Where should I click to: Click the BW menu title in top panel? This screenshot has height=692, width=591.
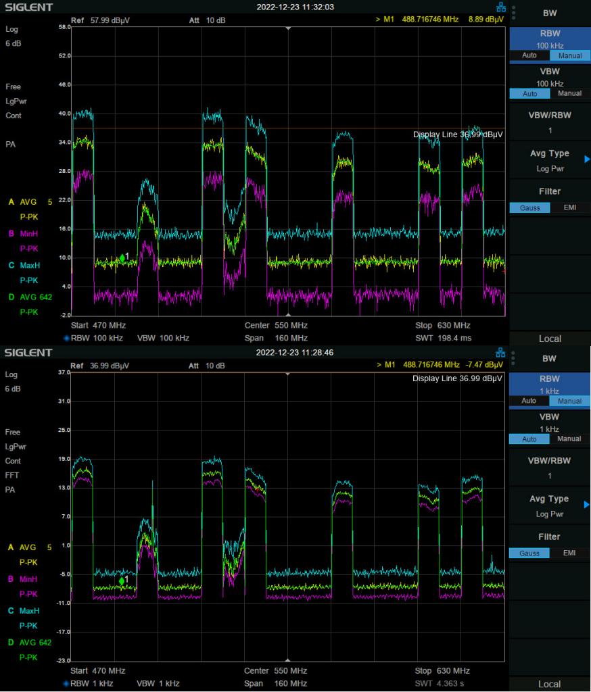click(x=550, y=14)
